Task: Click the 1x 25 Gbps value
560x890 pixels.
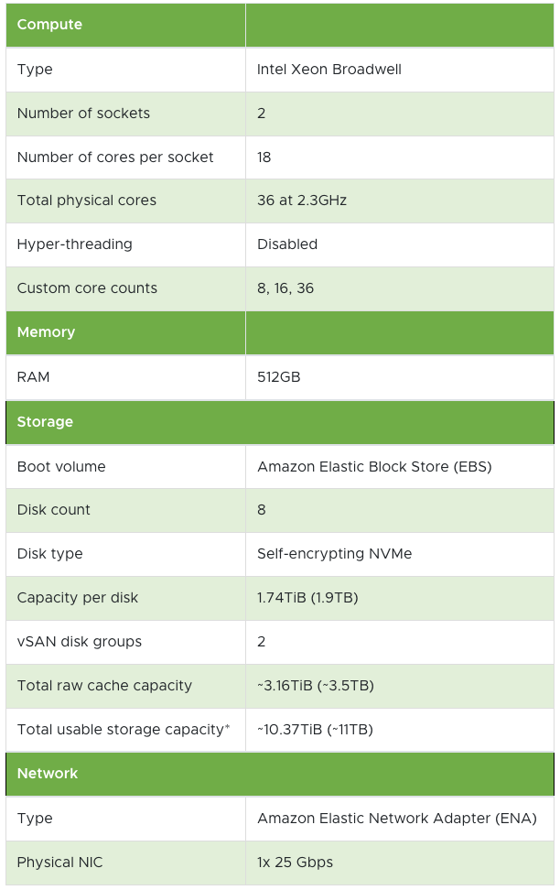Action: click(x=295, y=863)
